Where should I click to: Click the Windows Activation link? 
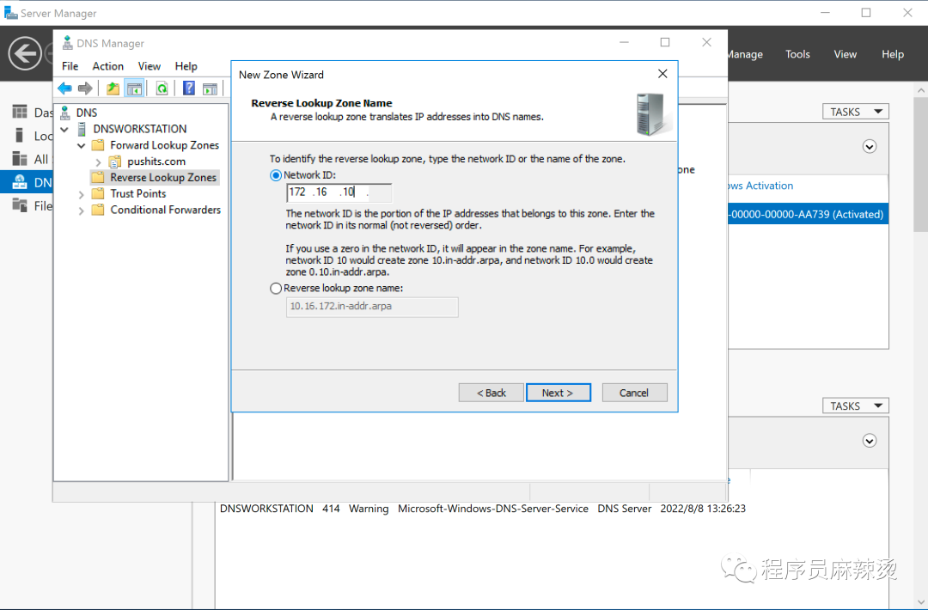761,186
